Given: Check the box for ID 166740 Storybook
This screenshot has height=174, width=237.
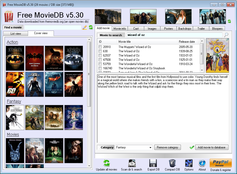Looking at the screenshot, I should click(100, 68).
